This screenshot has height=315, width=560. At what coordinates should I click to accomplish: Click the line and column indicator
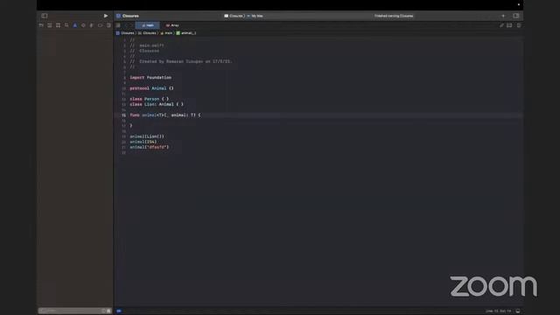pos(498,311)
